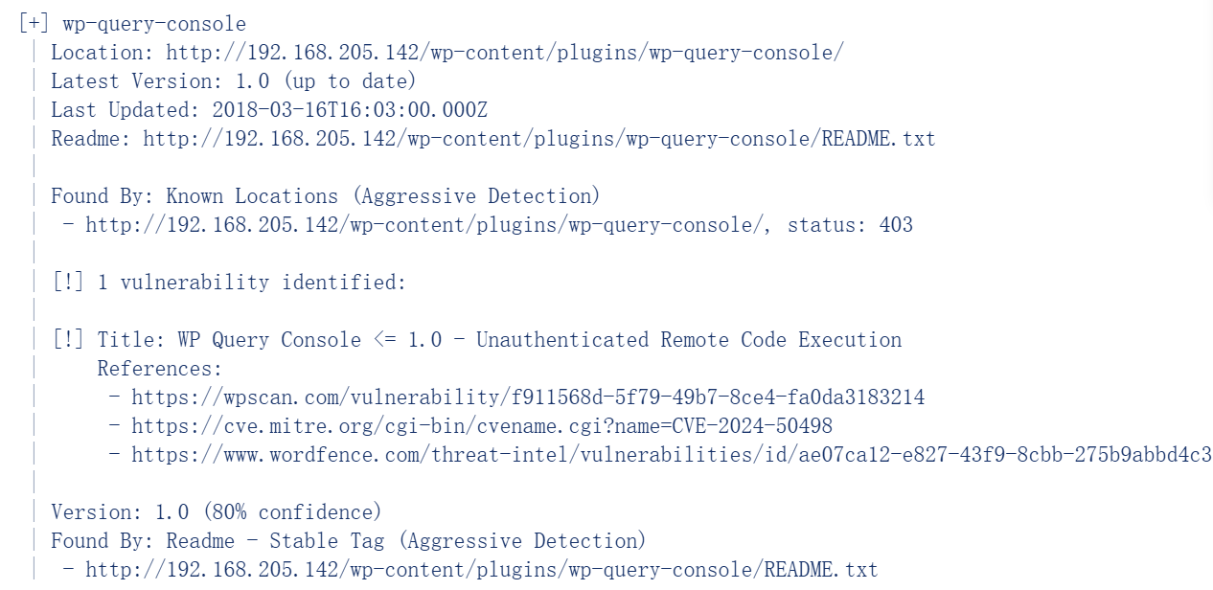
Task: Open the Readme README.txt URL
Action: [x=539, y=139]
